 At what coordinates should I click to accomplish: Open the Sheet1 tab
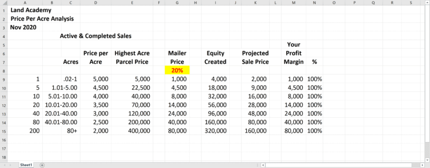click(26, 165)
